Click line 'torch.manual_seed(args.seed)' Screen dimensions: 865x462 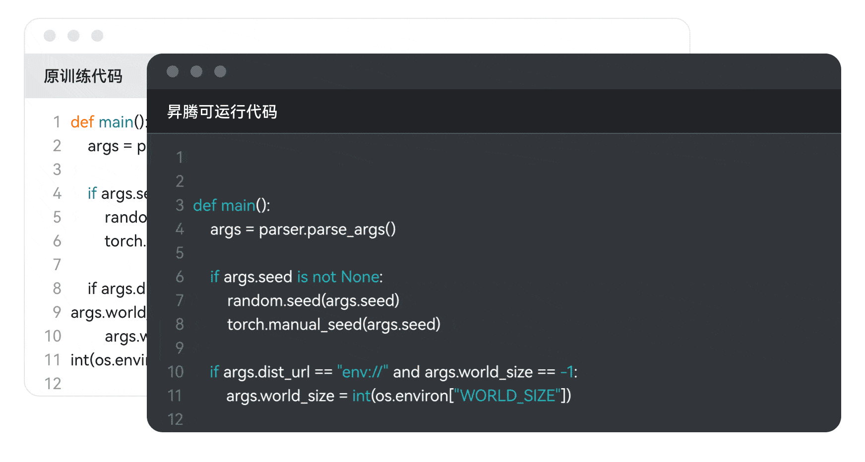click(334, 324)
